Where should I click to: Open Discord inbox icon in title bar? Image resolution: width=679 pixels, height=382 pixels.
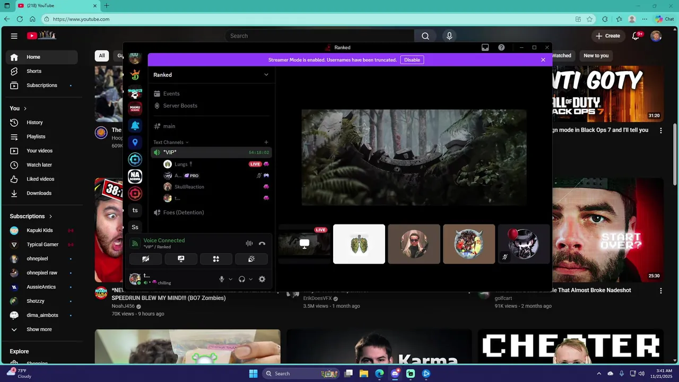pos(485,47)
